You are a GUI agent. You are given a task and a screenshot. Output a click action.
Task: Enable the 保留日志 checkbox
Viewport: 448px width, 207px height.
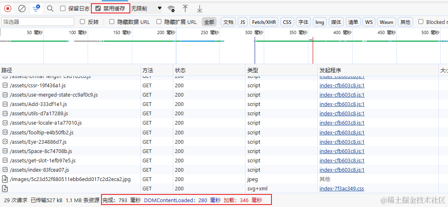coord(62,9)
